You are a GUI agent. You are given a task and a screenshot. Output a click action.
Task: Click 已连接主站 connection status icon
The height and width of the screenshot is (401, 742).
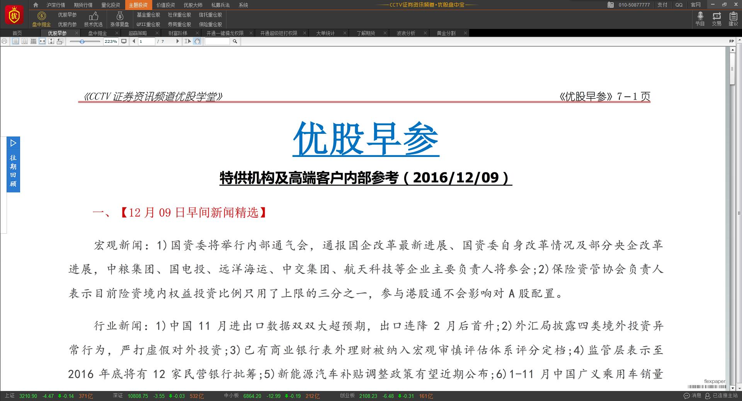(x=708, y=396)
